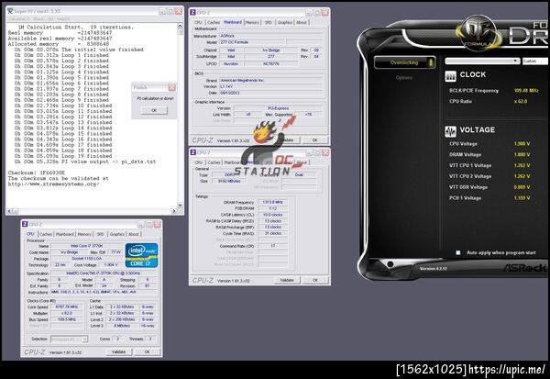550x379 pixels.
Task: Click OK in the Mainboard CPU-Z window
Action: 315,139
